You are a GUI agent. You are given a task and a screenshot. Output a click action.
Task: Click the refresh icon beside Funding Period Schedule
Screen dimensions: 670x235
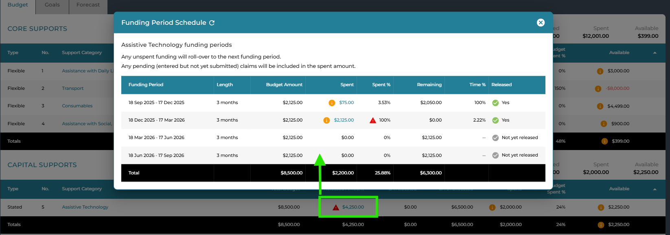click(212, 23)
